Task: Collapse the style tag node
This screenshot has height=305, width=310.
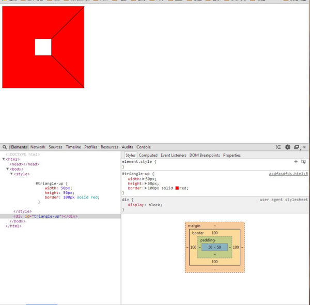Action: point(11,174)
